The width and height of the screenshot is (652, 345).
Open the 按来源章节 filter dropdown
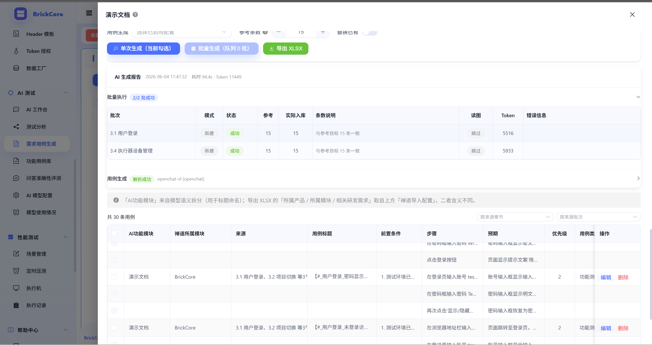pyautogui.click(x=515, y=217)
